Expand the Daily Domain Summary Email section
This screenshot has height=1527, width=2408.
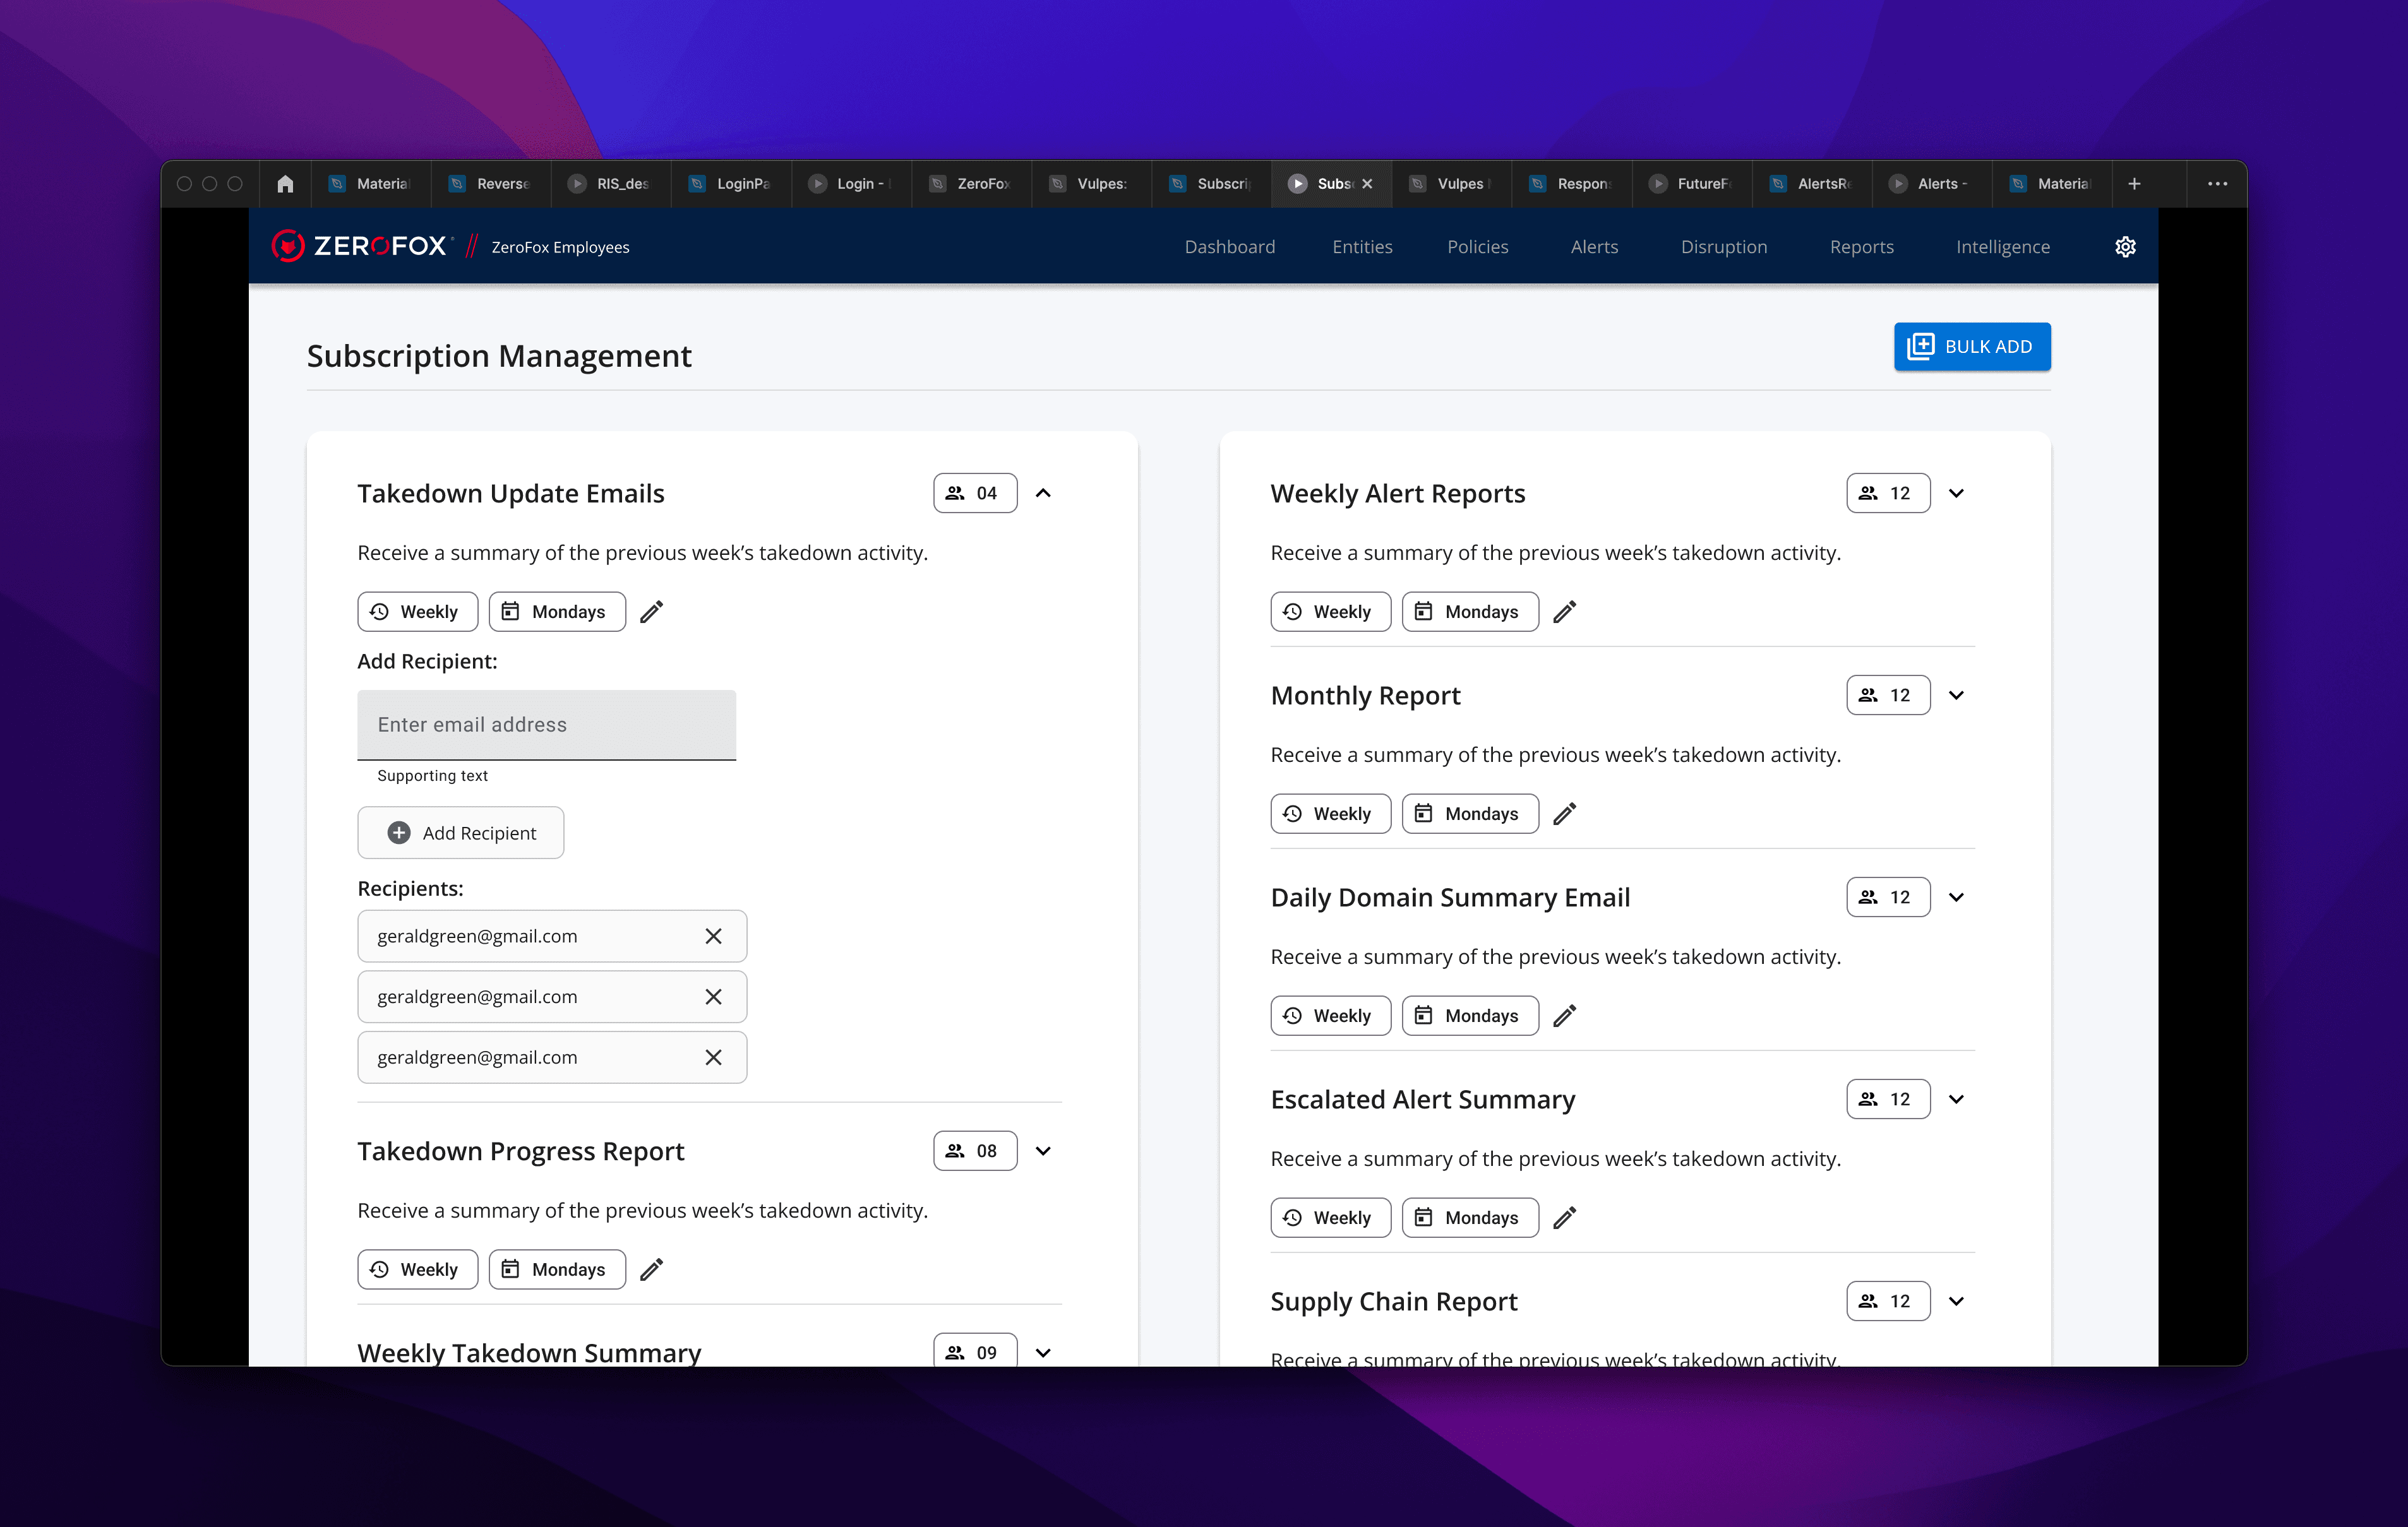[x=1956, y=896]
